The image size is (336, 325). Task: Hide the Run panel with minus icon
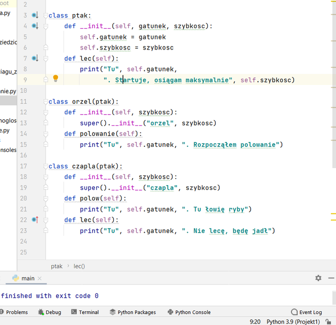[x=331, y=278]
